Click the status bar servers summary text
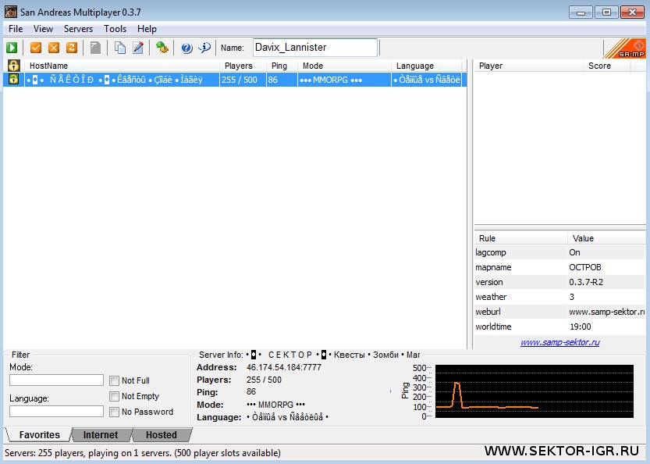Image resolution: width=650 pixels, height=464 pixels. coord(143,453)
